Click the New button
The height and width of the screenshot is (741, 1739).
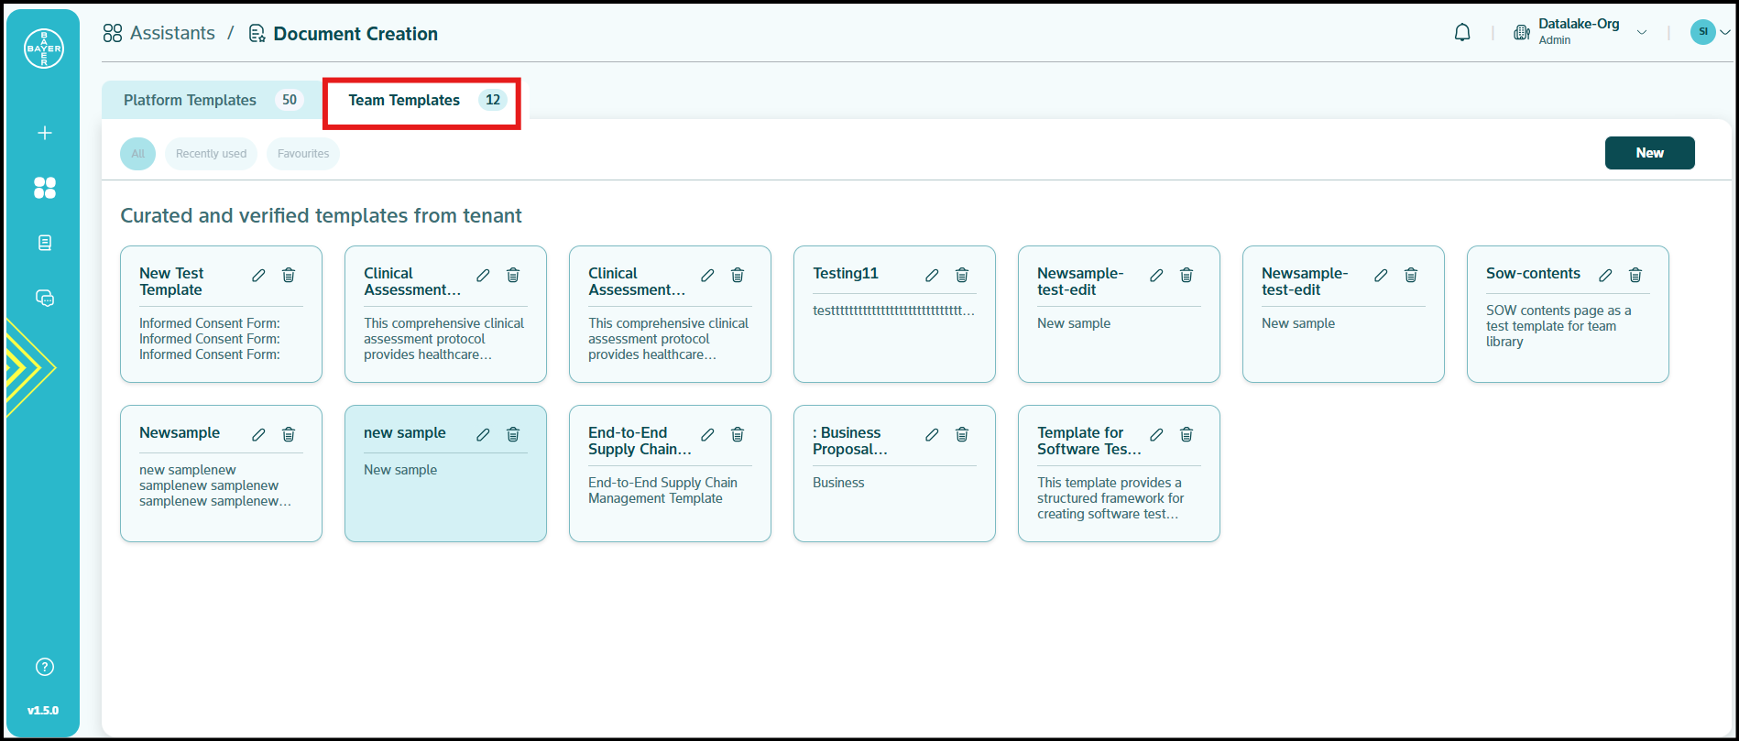tap(1649, 153)
